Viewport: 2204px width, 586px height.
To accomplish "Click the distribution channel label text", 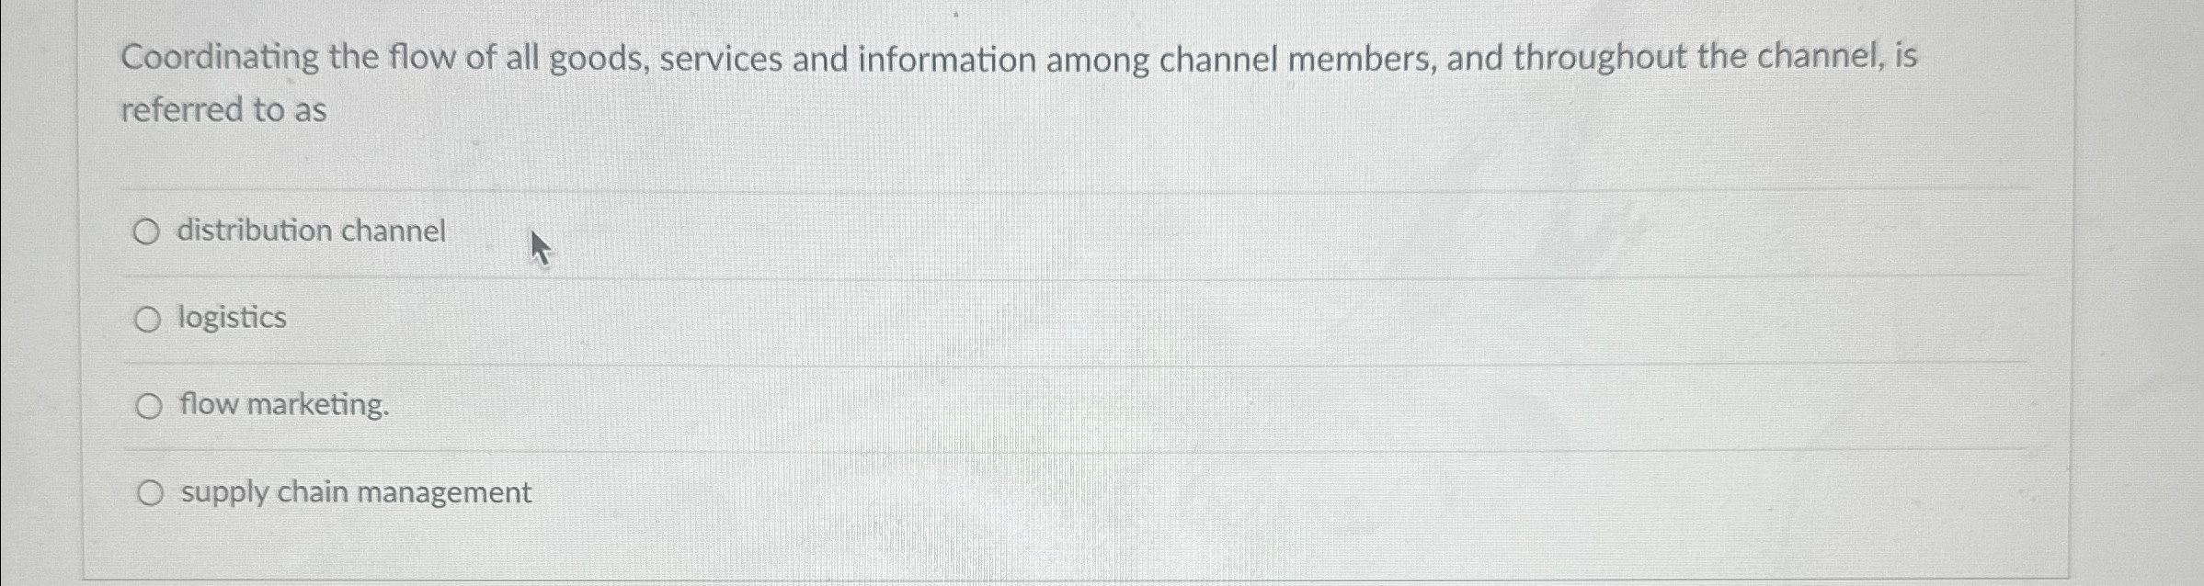I will [x=313, y=231].
